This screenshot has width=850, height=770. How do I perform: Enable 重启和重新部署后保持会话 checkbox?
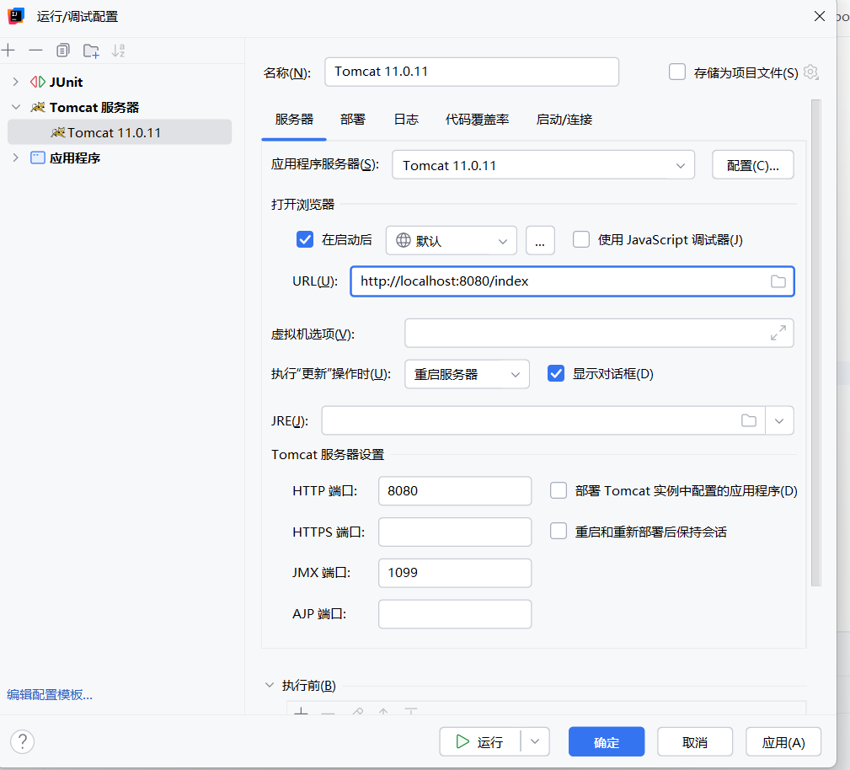pos(559,531)
